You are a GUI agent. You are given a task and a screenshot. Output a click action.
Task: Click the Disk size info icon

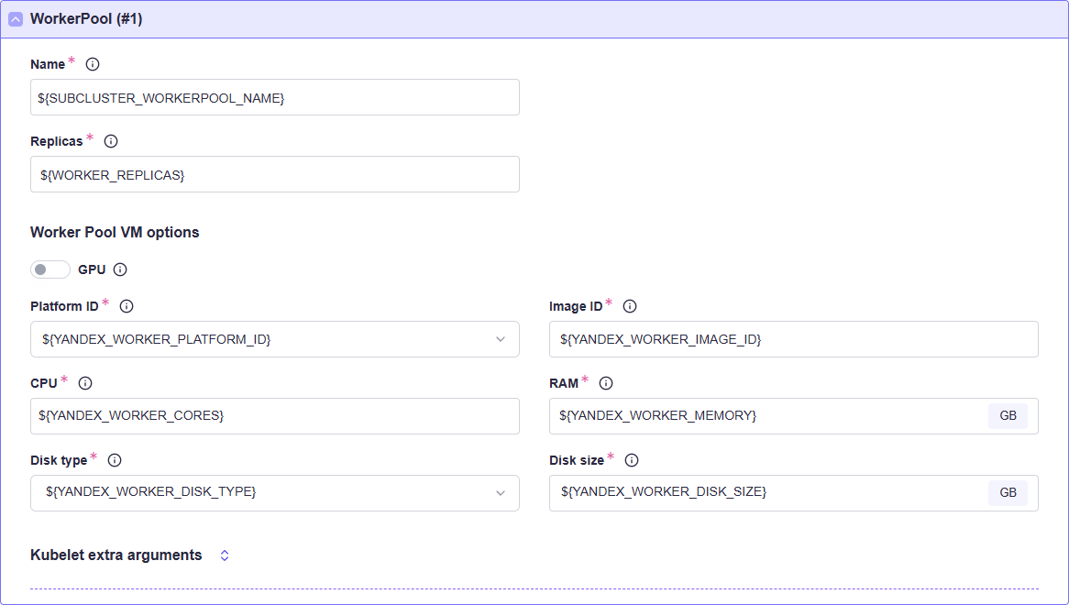click(632, 460)
